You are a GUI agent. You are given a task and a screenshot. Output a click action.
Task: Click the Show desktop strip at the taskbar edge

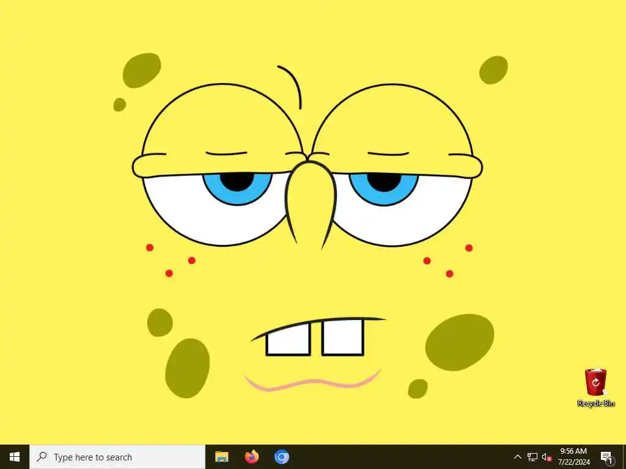[624, 457]
